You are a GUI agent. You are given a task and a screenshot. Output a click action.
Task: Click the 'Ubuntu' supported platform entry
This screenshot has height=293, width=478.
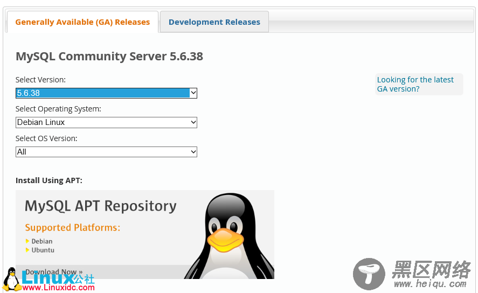[43, 250]
